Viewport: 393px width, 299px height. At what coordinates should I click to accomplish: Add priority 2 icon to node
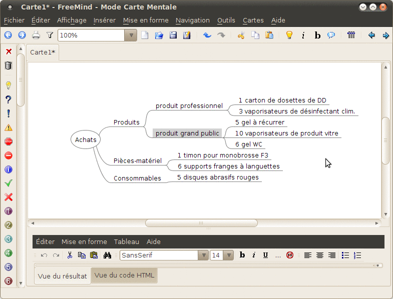point(9,225)
